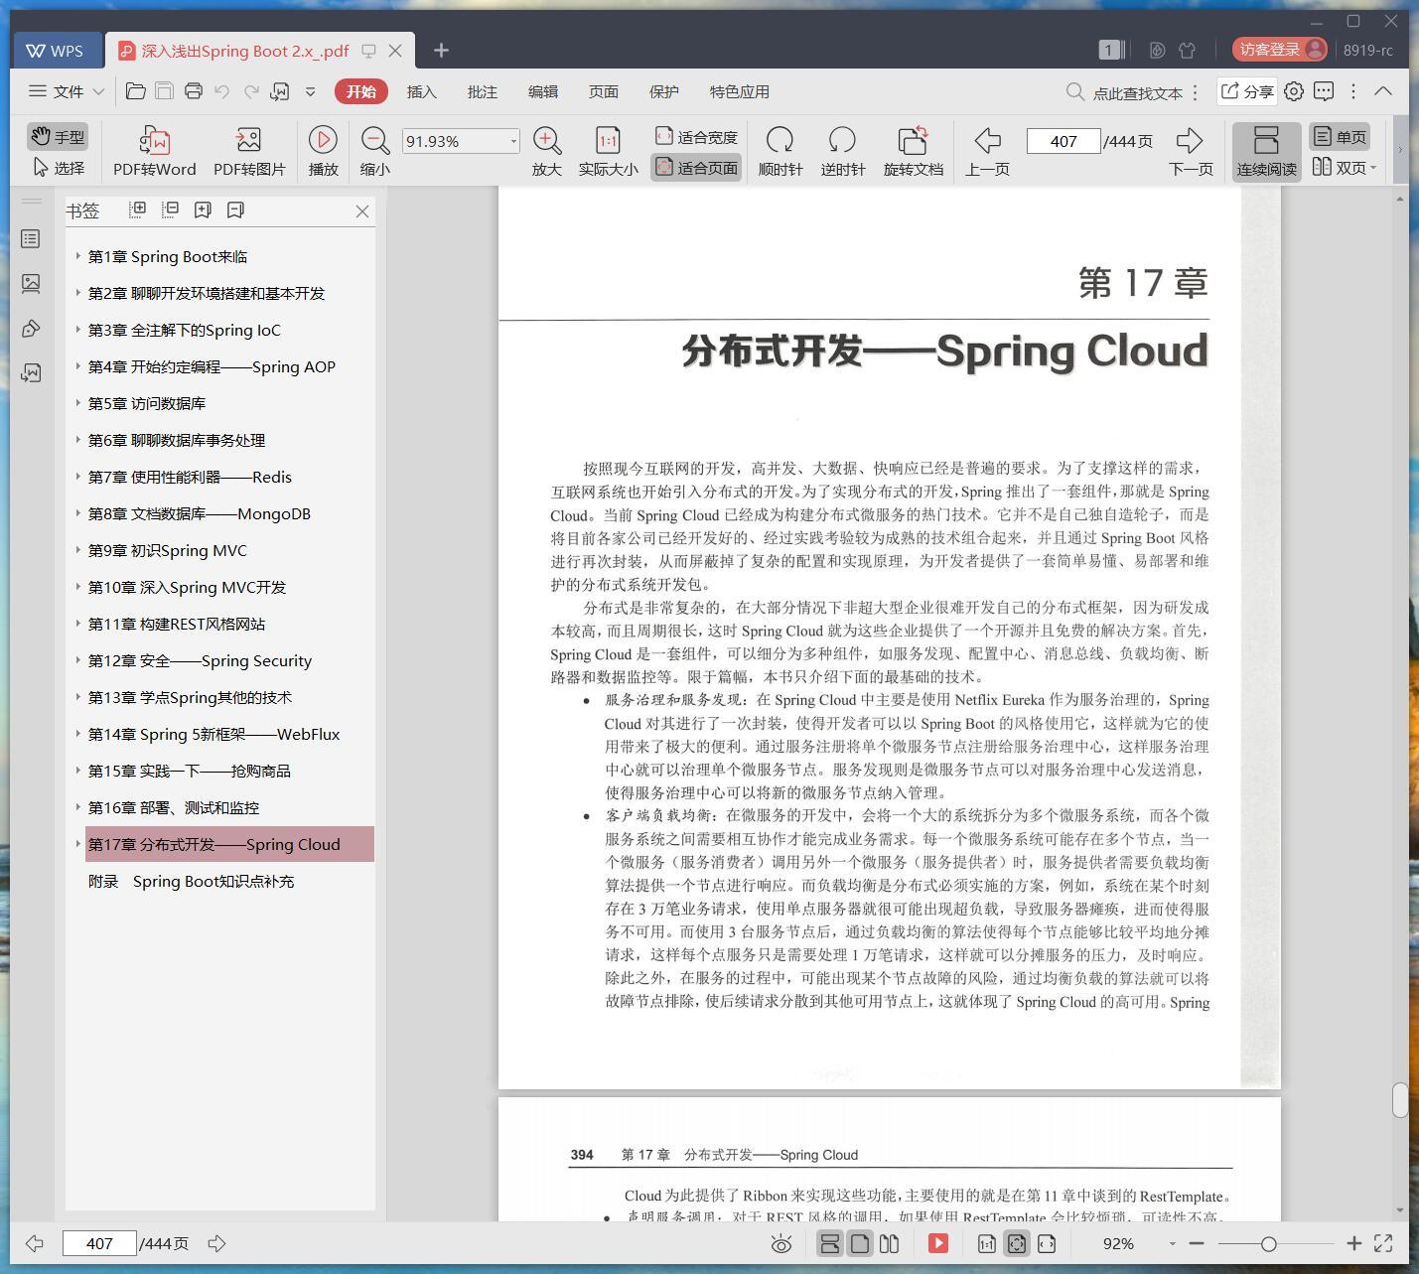
Task: Click the zoom slider handle in status bar
Action: (x=1268, y=1243)
